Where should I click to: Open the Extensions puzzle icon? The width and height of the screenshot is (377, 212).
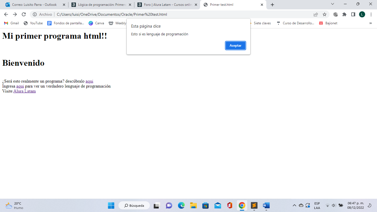click(x=344, y=14)
